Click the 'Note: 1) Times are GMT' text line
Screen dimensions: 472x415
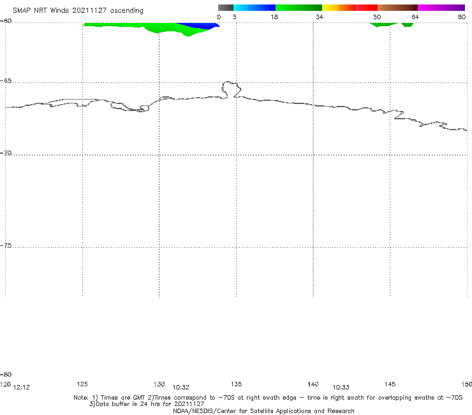268,398
